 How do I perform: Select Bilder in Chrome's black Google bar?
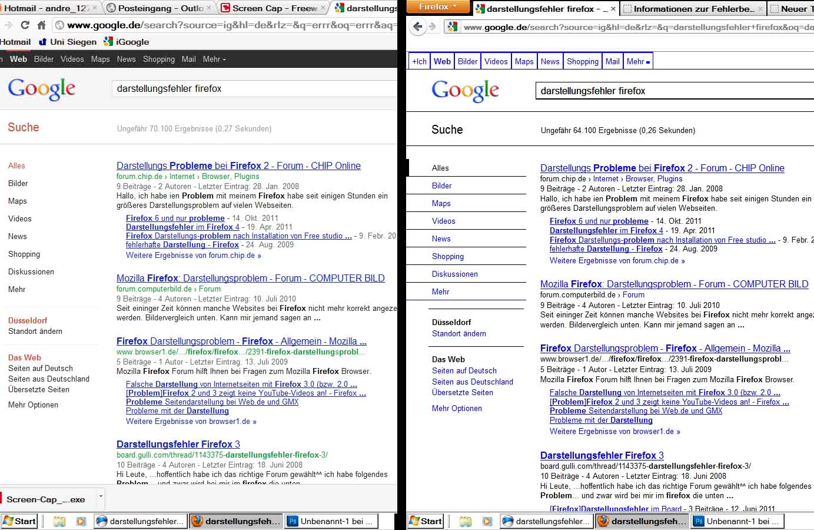coord(44,59)
